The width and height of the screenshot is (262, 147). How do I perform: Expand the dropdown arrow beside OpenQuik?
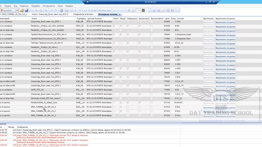[x=17, y=11]
